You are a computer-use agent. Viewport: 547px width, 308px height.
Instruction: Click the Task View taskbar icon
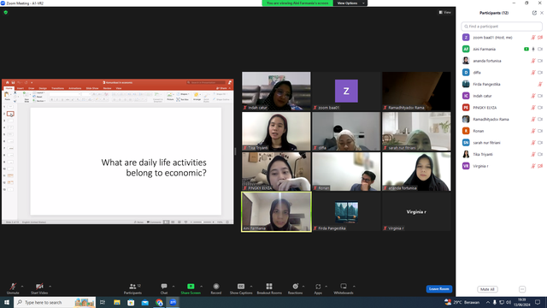point(103,302)
